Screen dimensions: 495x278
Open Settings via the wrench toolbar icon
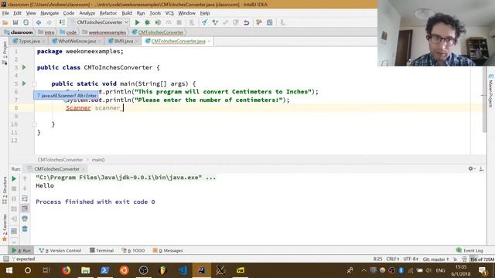259,22
